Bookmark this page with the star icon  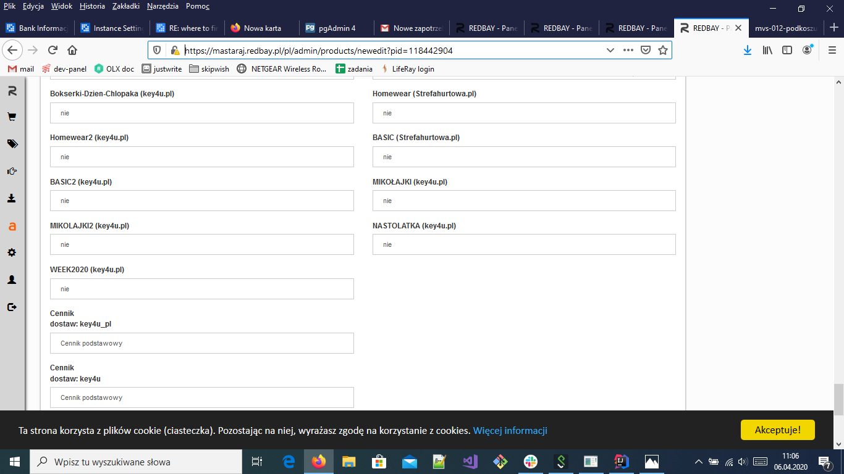(x=662, y=51)
